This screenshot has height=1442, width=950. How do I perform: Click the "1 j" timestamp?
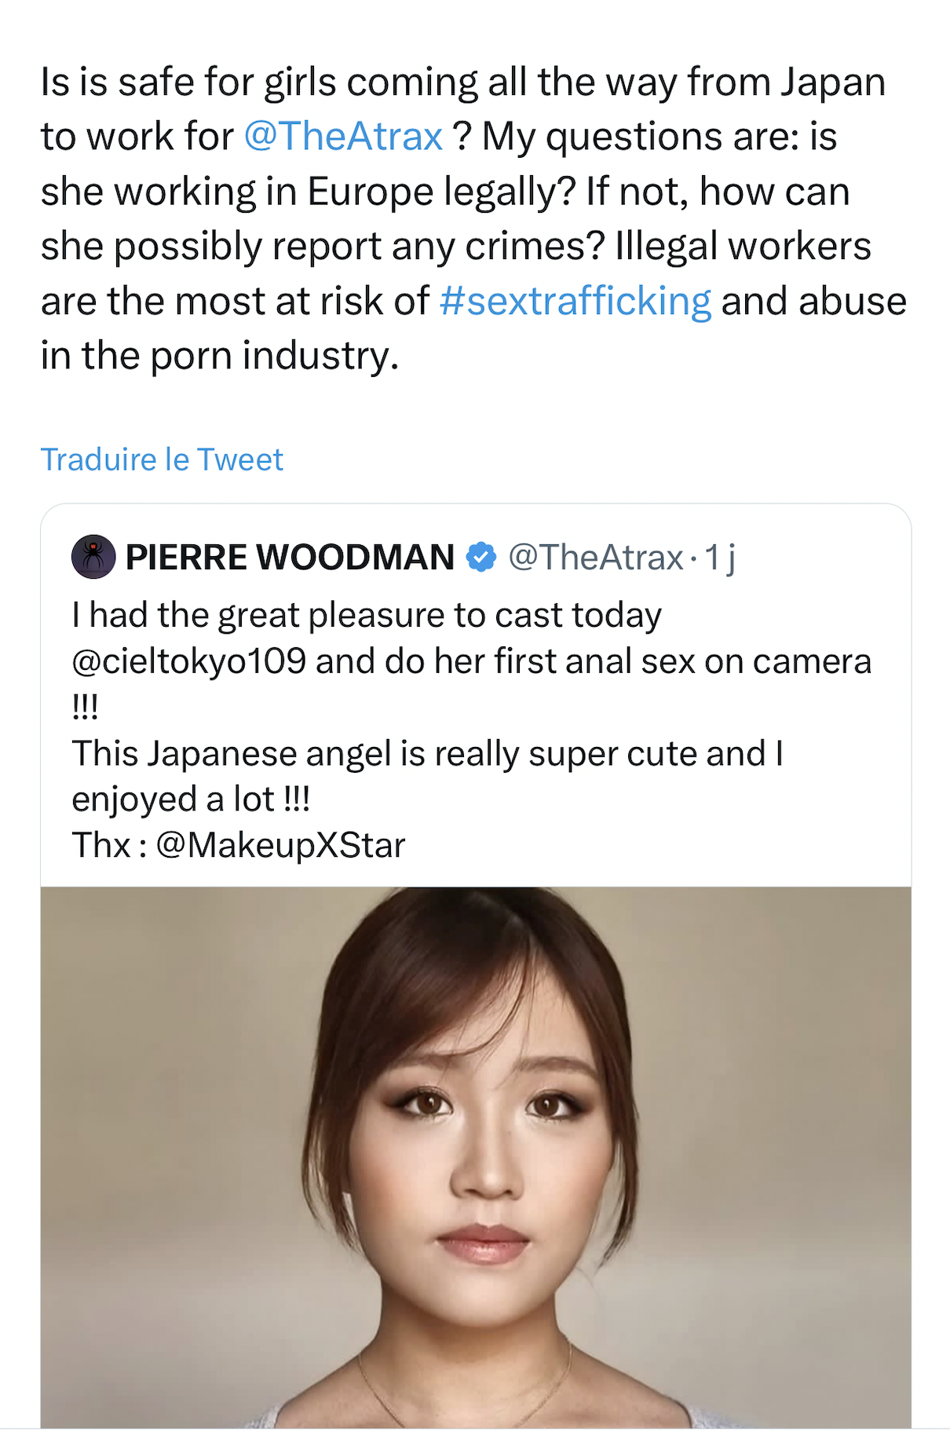click(x=719, y=557)
